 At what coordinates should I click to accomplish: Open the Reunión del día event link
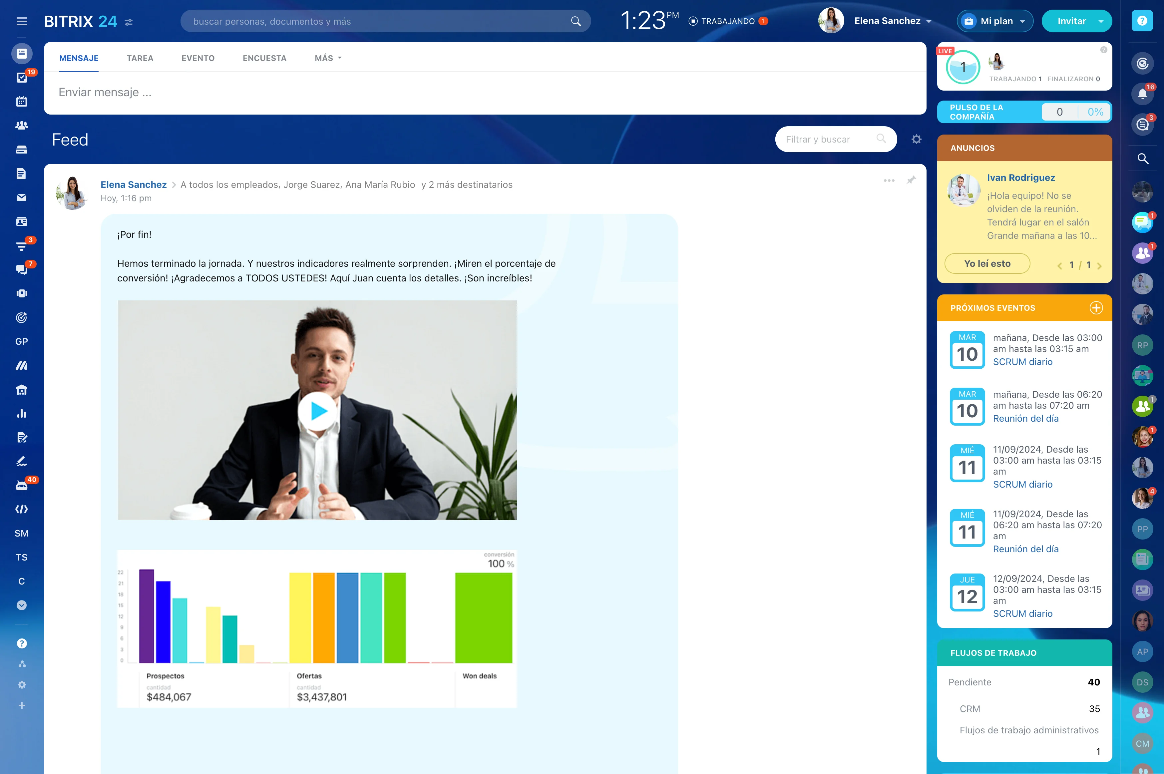[x=1025, y=419]
